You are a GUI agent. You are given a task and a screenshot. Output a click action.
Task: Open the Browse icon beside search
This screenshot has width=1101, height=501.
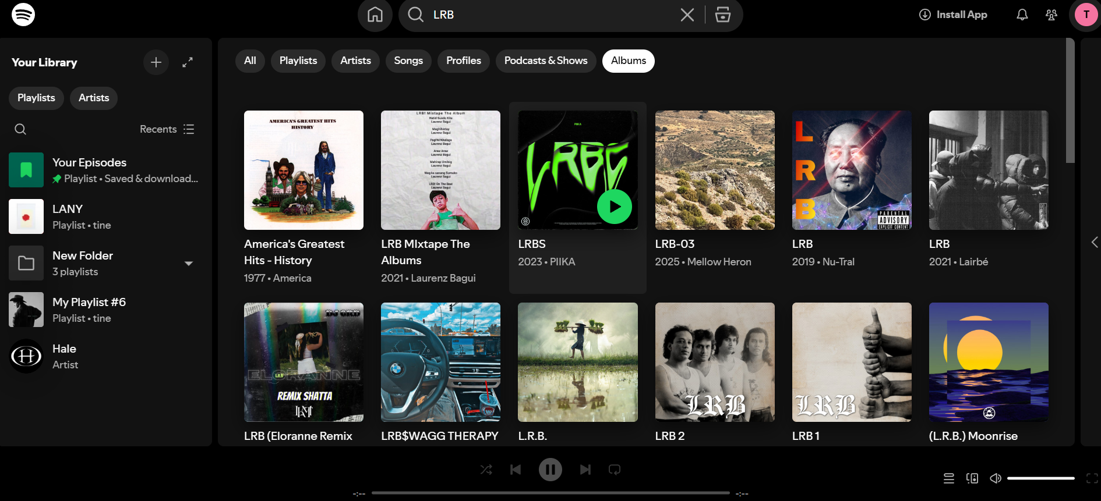click(723, 15)
